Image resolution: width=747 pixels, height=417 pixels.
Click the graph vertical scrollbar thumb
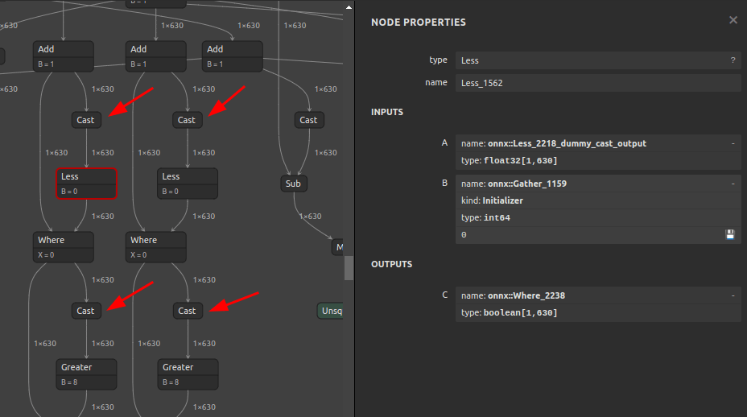[x=349, y=268]
